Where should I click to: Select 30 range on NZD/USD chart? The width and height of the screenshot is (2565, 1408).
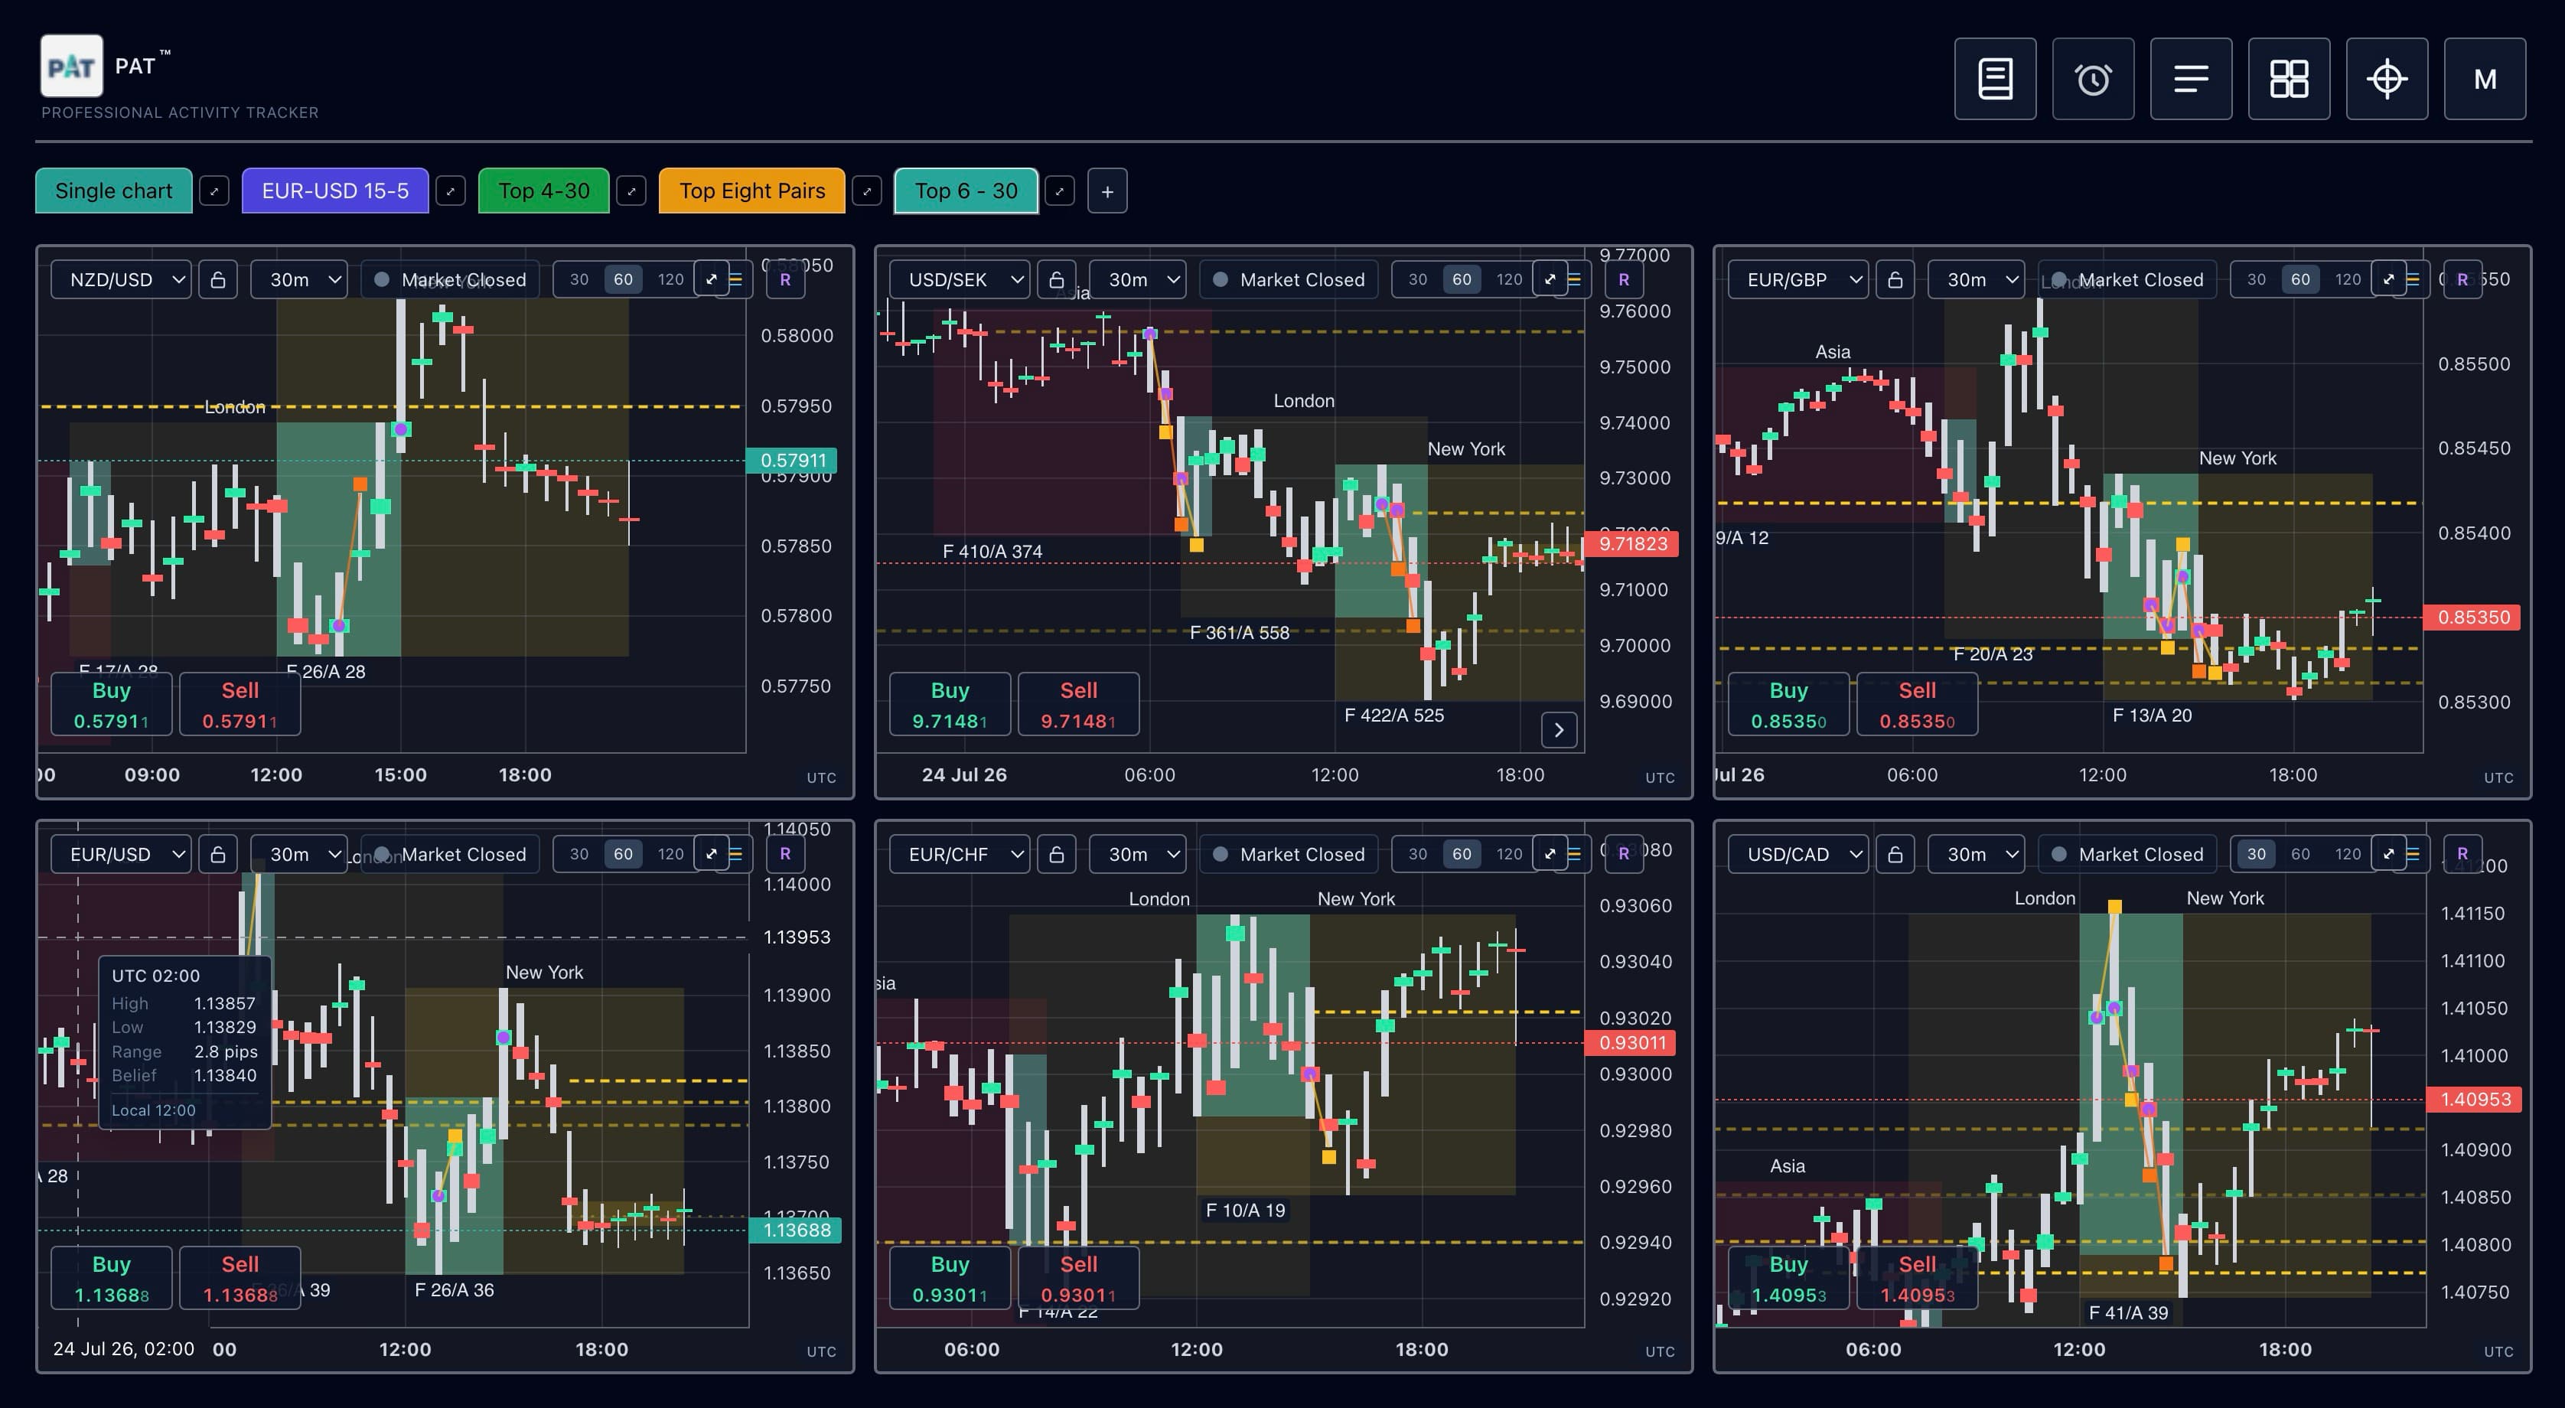pyautogui.click(x=579, y=280)
